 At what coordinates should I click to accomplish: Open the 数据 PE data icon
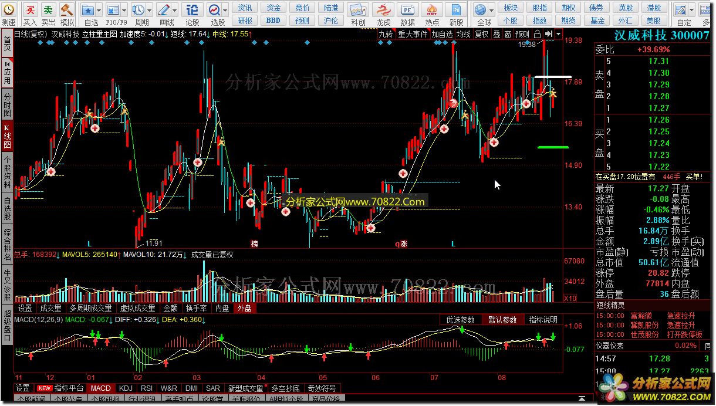click(x=407, y=10)
